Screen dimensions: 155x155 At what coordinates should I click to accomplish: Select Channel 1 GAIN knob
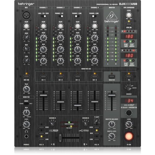[x=43, y=26]
